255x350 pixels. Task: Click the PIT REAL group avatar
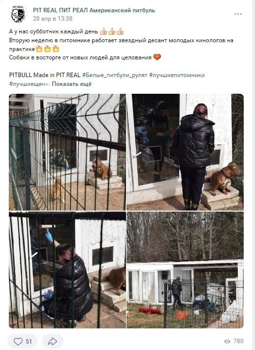coord(18,14)
